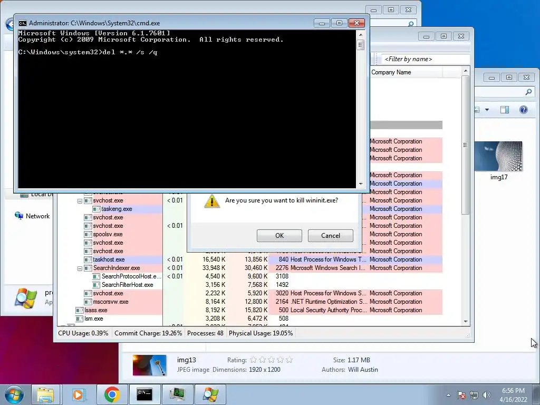This screenshot has width=540, height=405.
Task: Open Windows Explorer from the taskbar
Action: pyautogui.click(x=45, y=394)
